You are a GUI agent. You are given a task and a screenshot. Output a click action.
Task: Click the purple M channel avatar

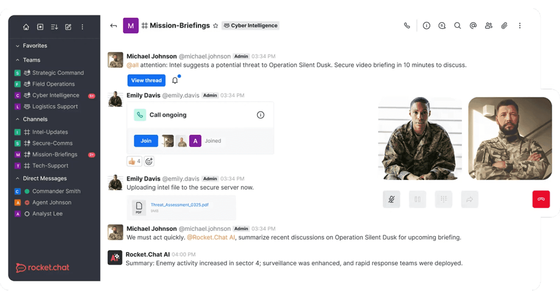tap(131, 26)
